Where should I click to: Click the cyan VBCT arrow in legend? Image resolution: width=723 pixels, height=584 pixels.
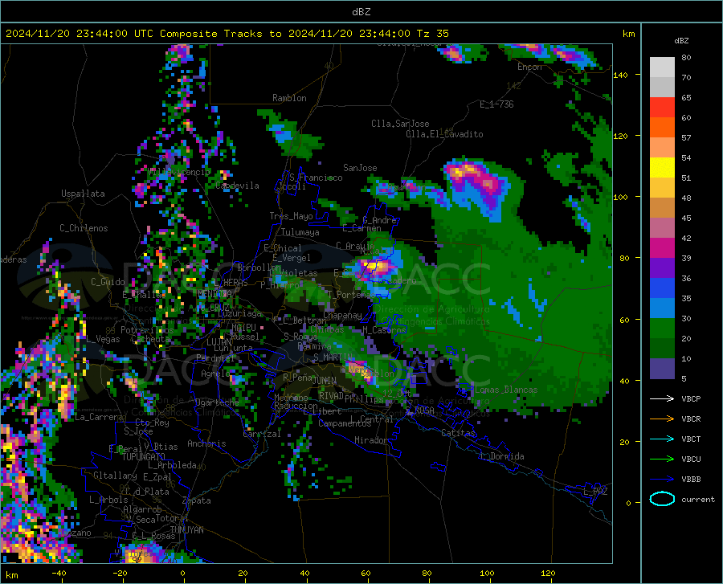662,439
